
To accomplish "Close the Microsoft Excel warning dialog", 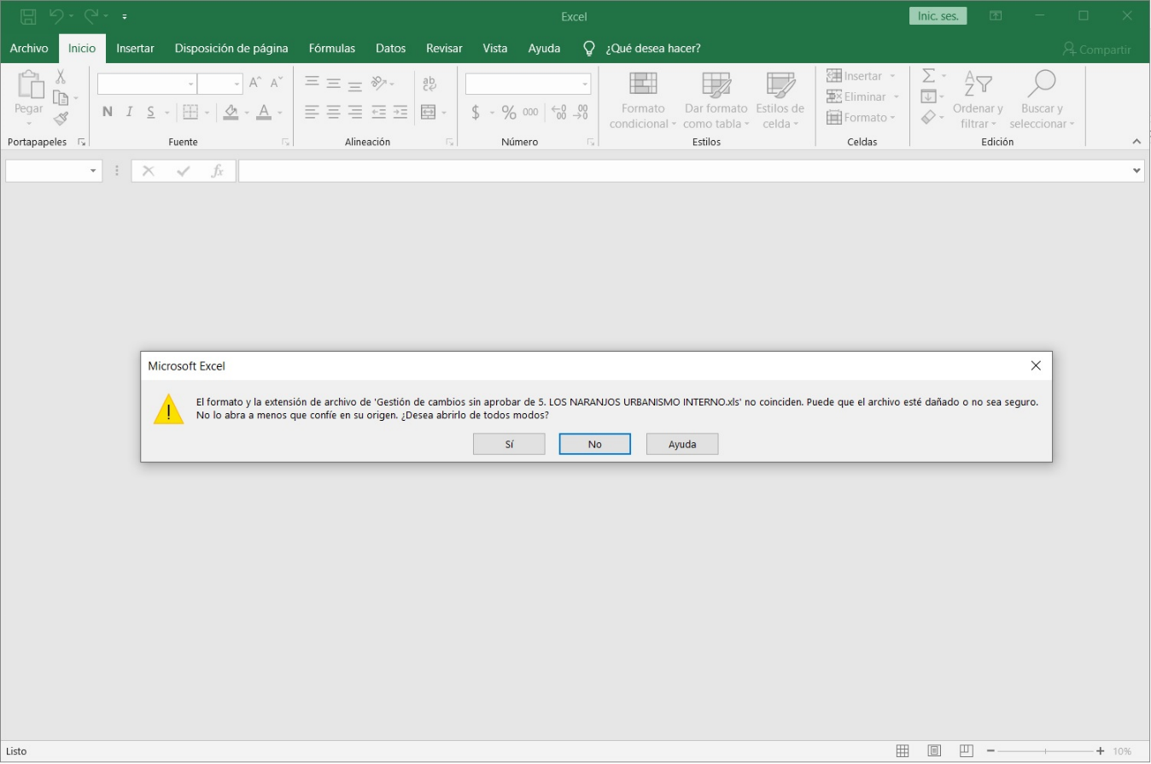I will [1036, 365].
